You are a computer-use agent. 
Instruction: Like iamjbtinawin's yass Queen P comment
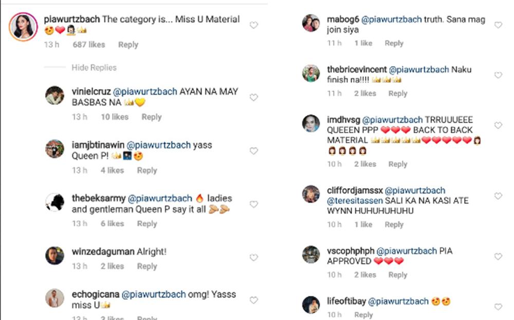point(253,151)
